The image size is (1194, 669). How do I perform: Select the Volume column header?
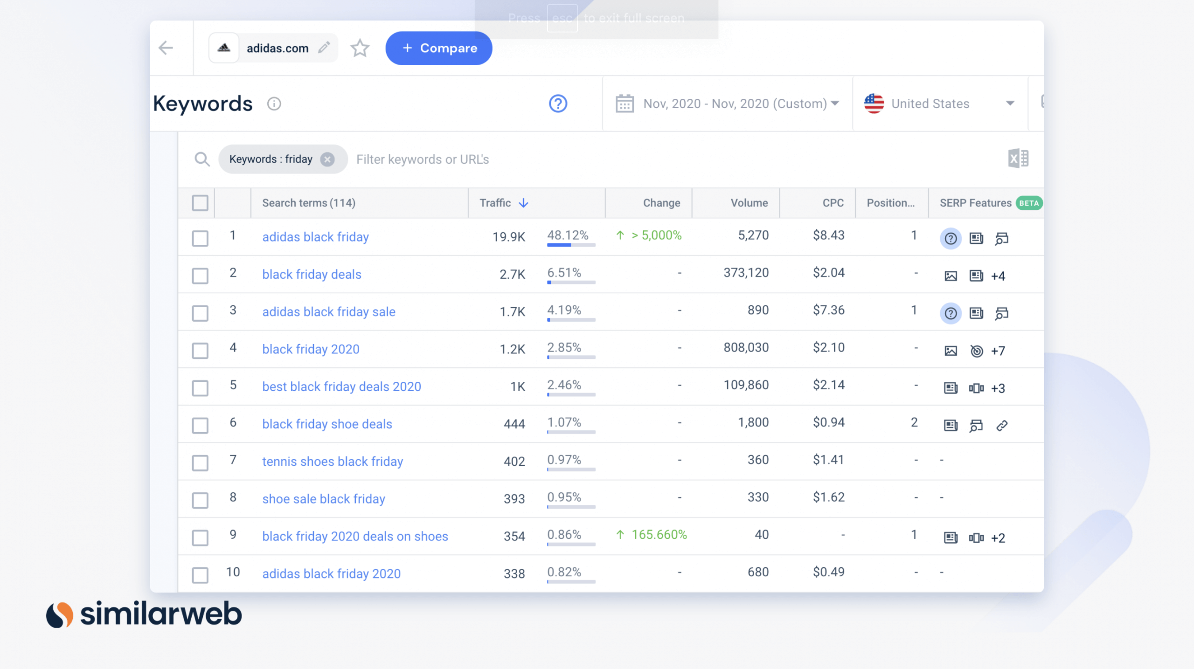pyautogui.click(x=749, y=203)
